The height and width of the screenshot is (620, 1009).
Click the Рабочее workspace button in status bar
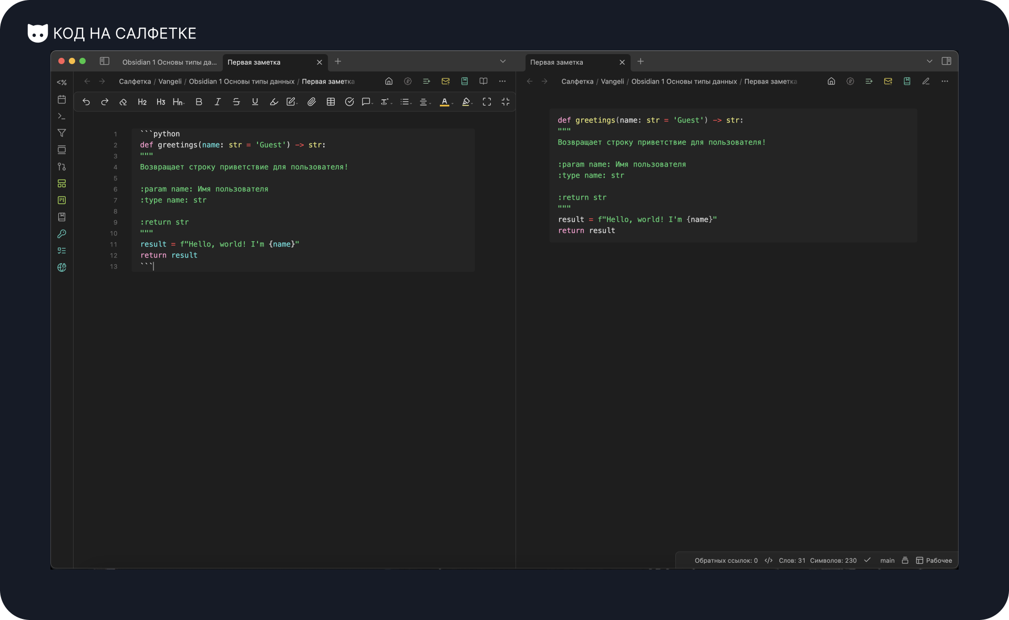(x=934, y=561)
